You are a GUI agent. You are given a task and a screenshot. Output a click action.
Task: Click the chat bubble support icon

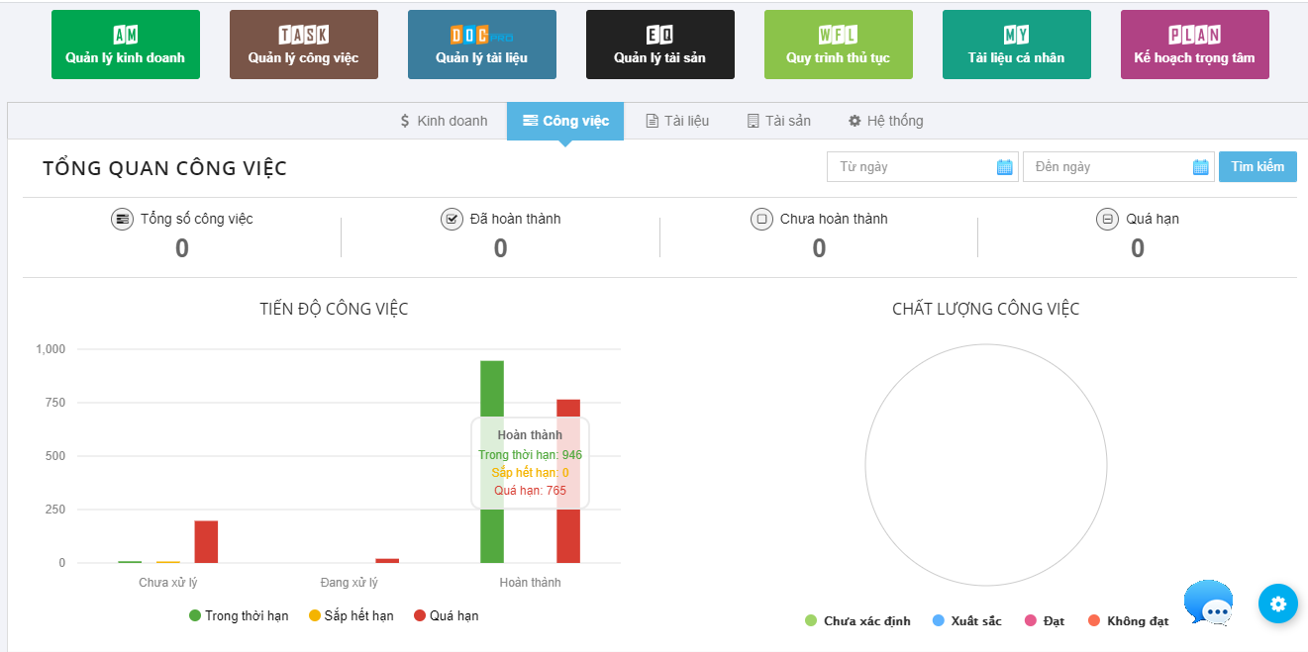(1209, 604)
